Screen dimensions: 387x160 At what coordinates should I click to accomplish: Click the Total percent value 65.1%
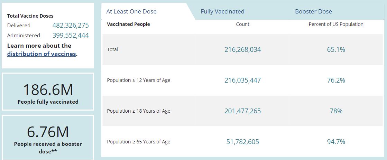[336, 49]
